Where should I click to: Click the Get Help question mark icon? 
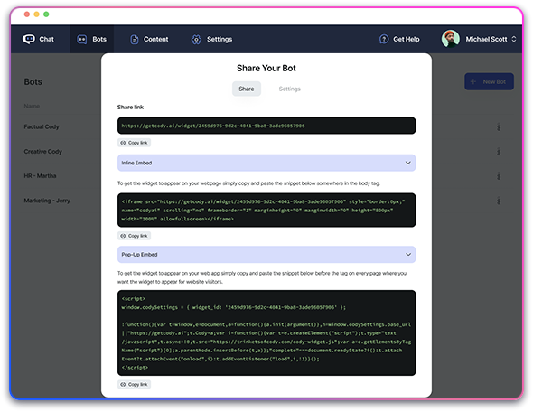point(384,40)
